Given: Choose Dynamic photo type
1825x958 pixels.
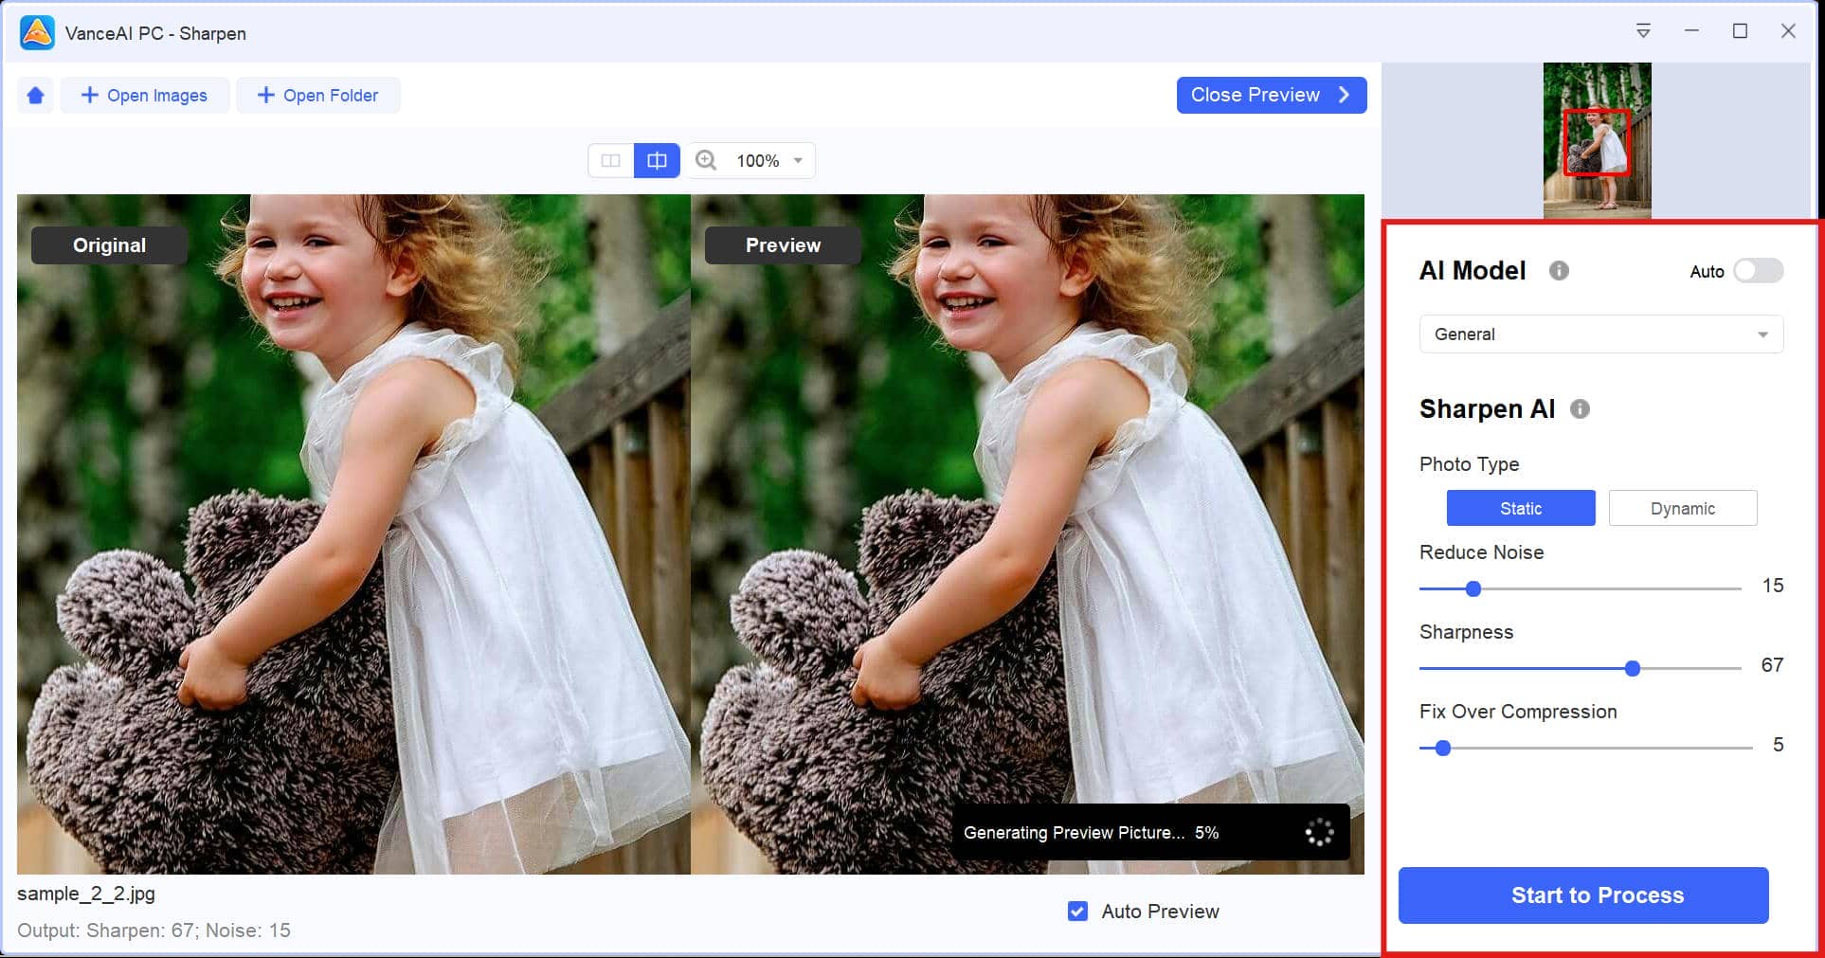Looking at the screenshot, I should [x=1683, y=508].
